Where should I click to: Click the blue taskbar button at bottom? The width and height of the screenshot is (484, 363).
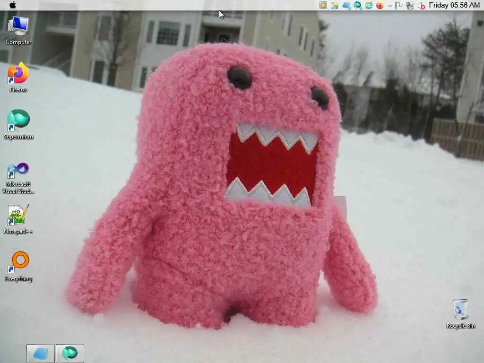coord(41,354)
